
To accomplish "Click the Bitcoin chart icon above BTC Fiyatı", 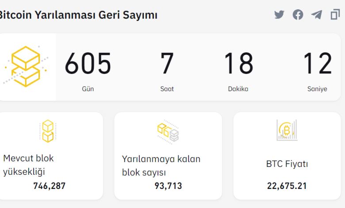I will [x=287, y=130].
